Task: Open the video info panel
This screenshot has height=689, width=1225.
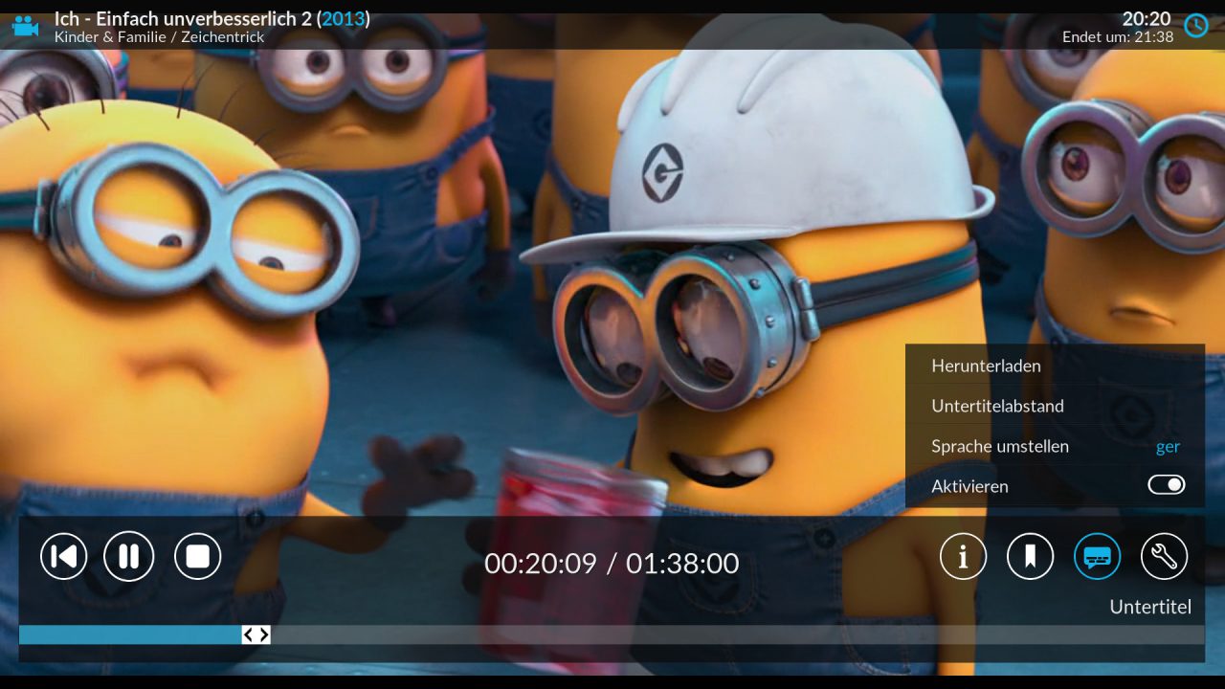Action: 963,556
